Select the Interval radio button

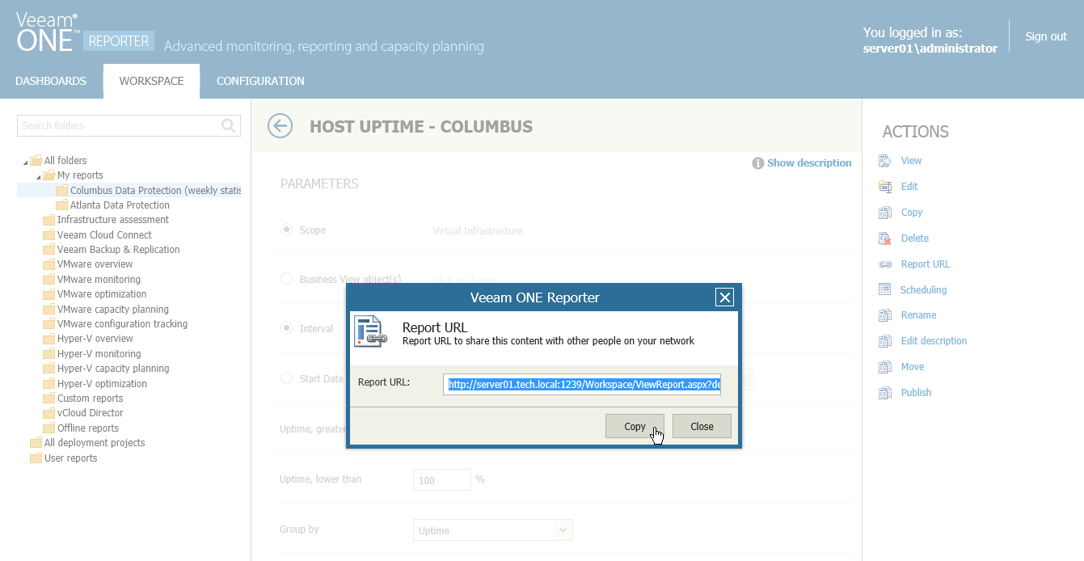[286, 328]
